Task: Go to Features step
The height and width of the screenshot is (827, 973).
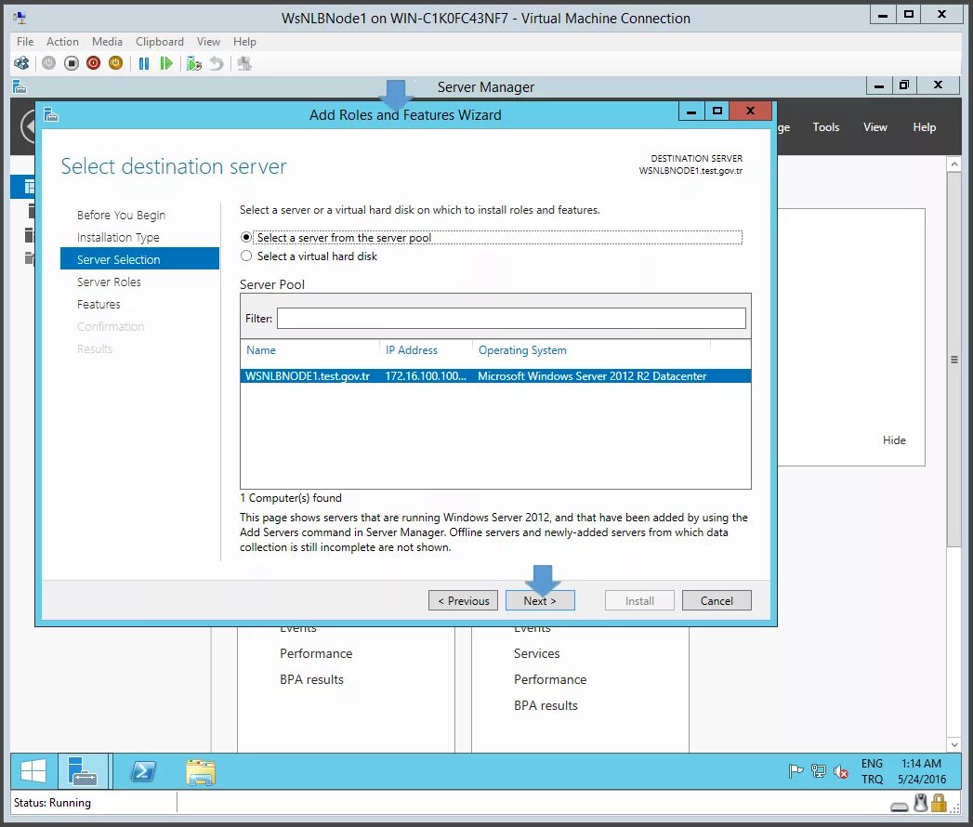Action: [99, 305]
